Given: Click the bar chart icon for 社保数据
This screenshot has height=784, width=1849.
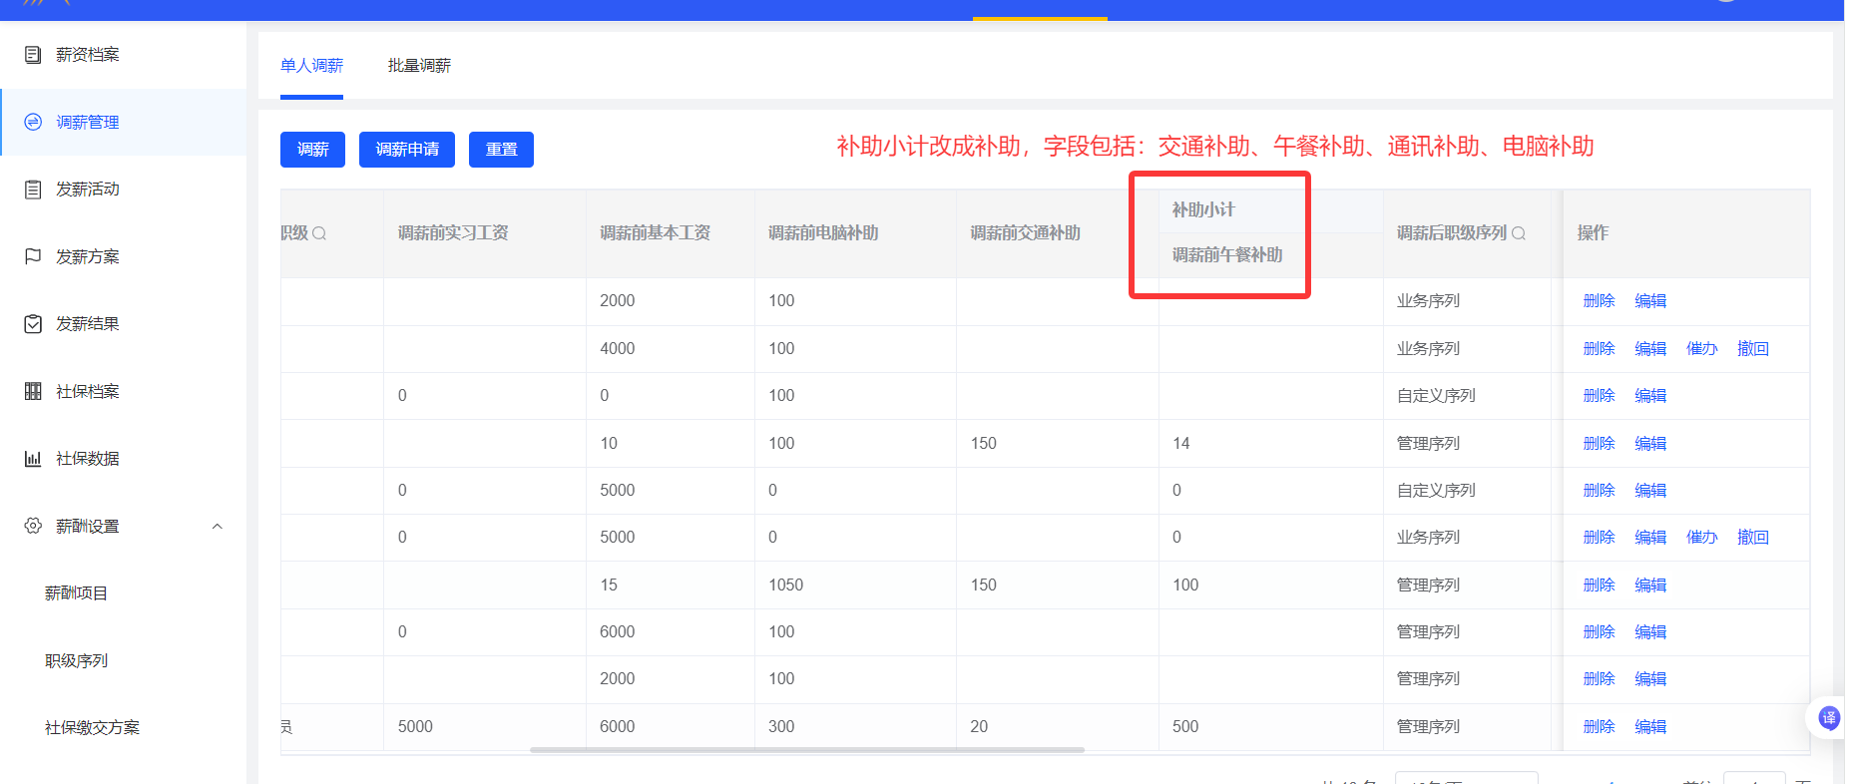Looking at the screenshot, I should [x=33, y=459].
